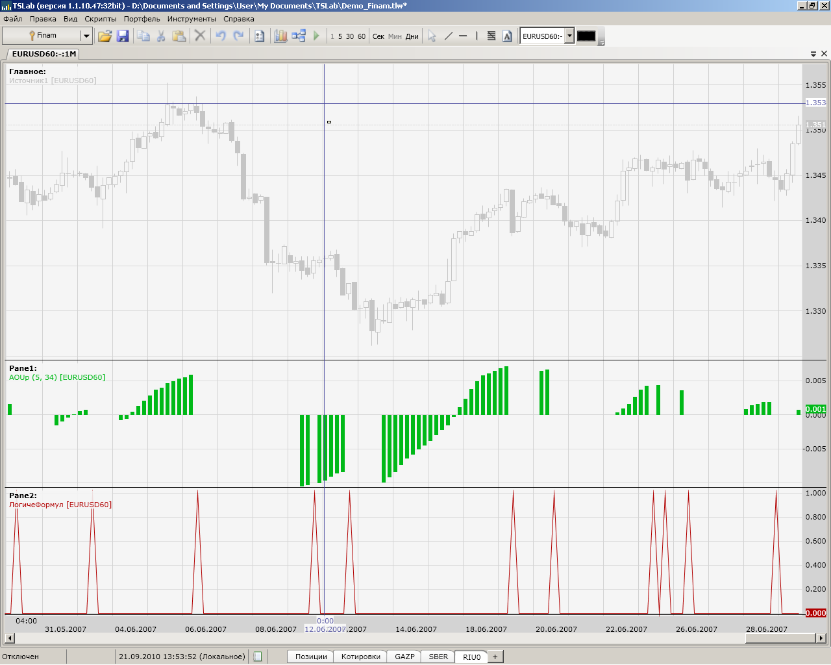
Task: Click the Источник1 [EURUSD60] series label
Action: [53, 81]
